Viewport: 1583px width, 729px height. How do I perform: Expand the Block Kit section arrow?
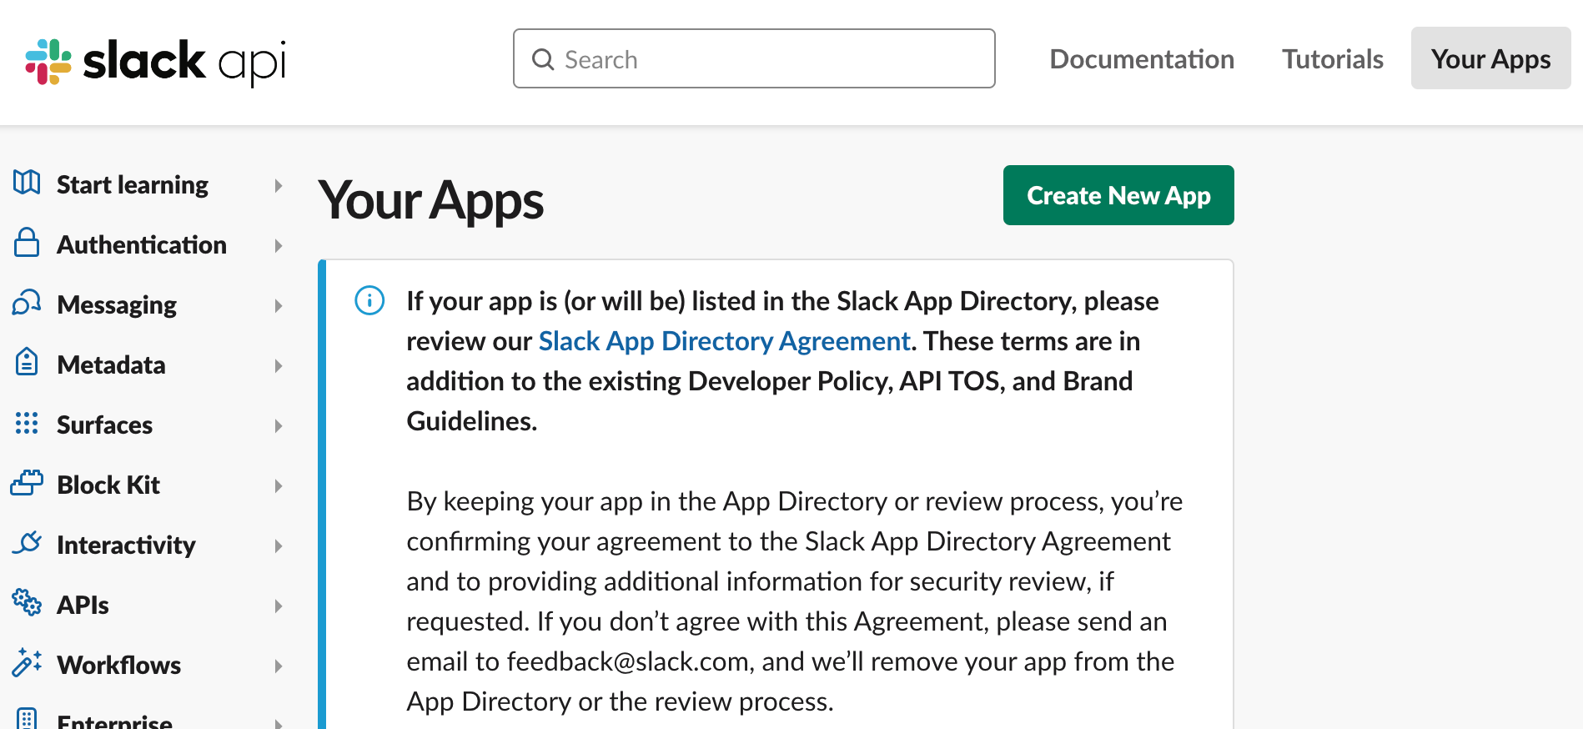point(279,485)
